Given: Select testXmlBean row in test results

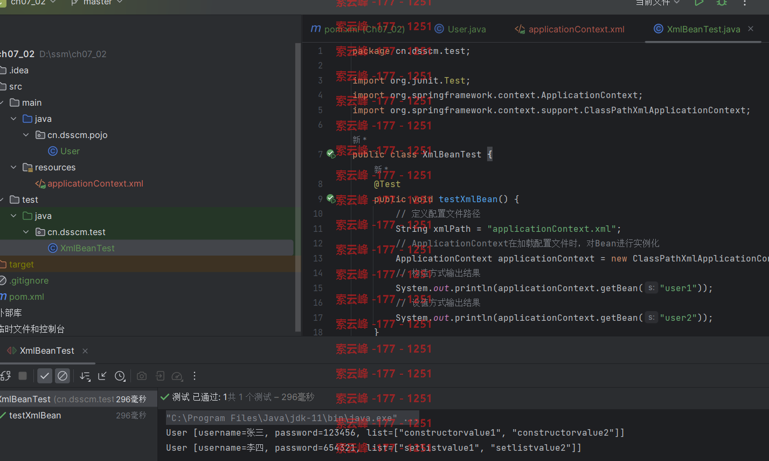Looking at the screenshot, I should coord(78,415).
